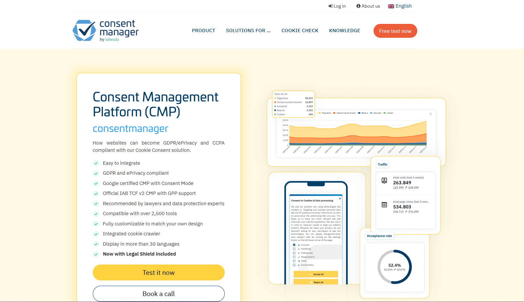Open the PRODUCT menu

204,30
